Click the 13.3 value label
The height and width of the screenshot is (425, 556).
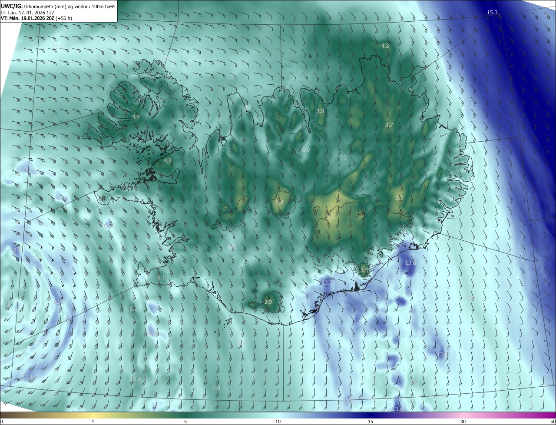click(328, 282)
